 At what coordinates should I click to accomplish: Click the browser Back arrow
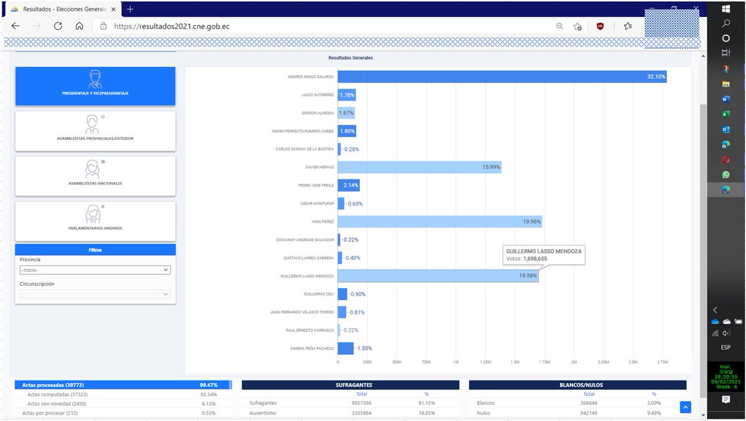tap(16, 26)
